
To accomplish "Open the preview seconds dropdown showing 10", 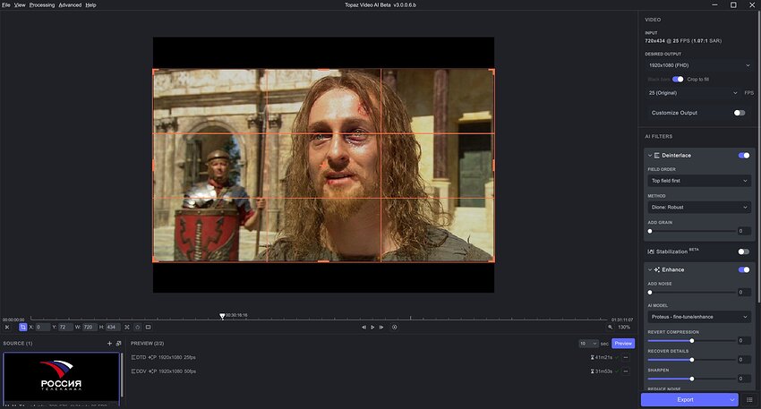I will pos(588,344).
